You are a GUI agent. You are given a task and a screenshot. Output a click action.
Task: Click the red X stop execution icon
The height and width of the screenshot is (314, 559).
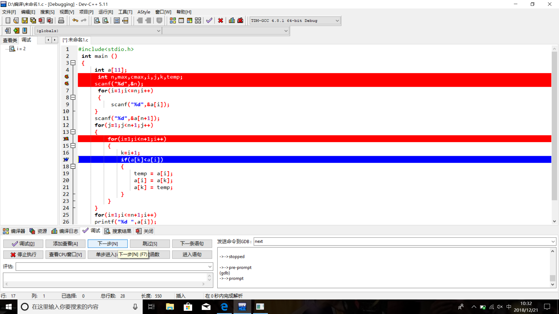click(x=220, y=21)
